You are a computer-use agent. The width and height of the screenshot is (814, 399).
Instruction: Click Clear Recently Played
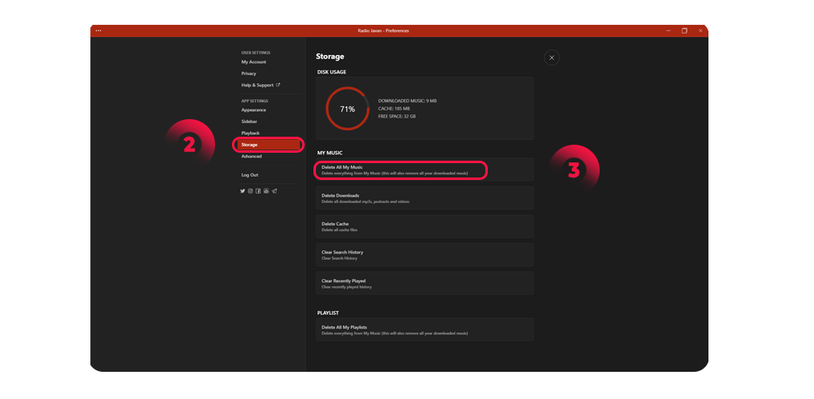(x=425, y=283)
